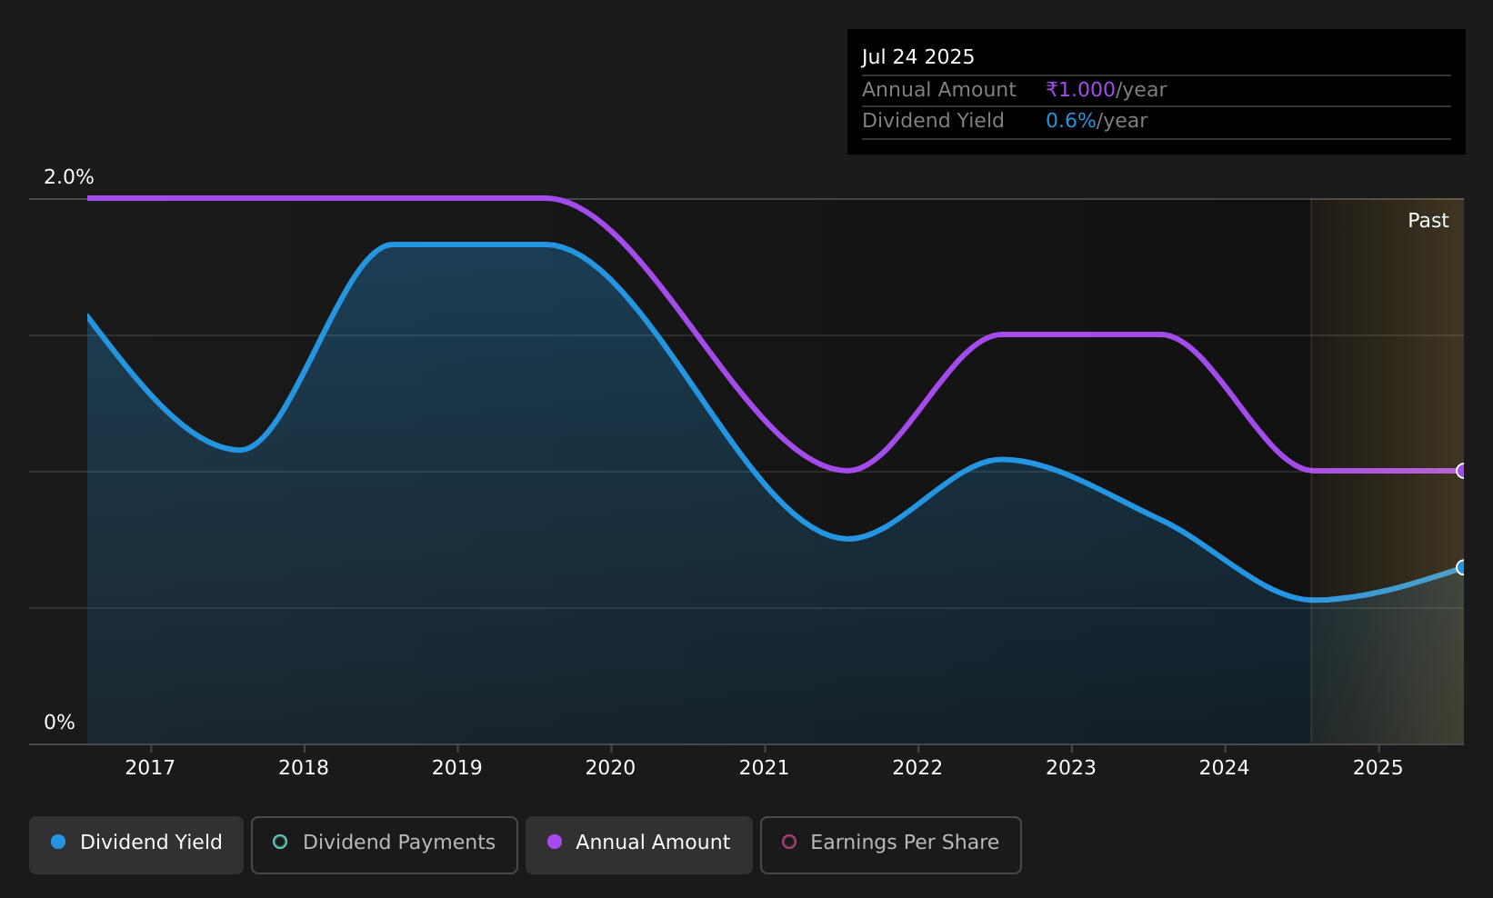This screenshot has height=898, width=1493.
Task: Click the blue Dividend Yield legend dot
Action: click(58, 842)
